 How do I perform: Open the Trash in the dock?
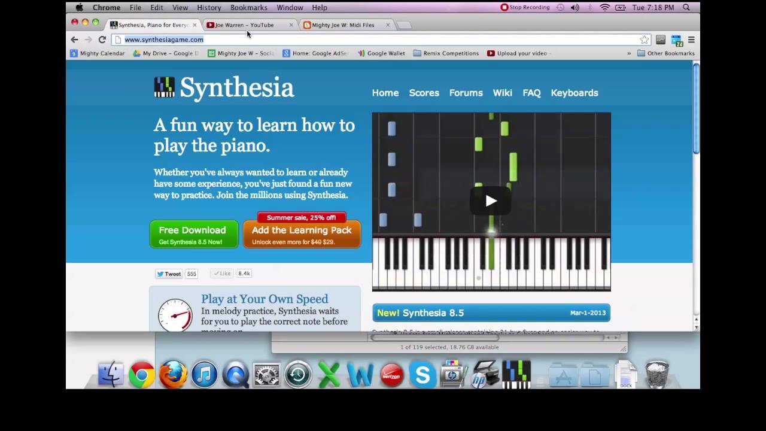tap(657, 375)
